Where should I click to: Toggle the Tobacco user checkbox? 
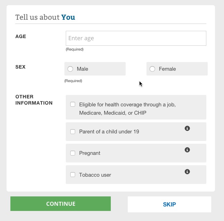pyautogui.click(x=73, y=175)
